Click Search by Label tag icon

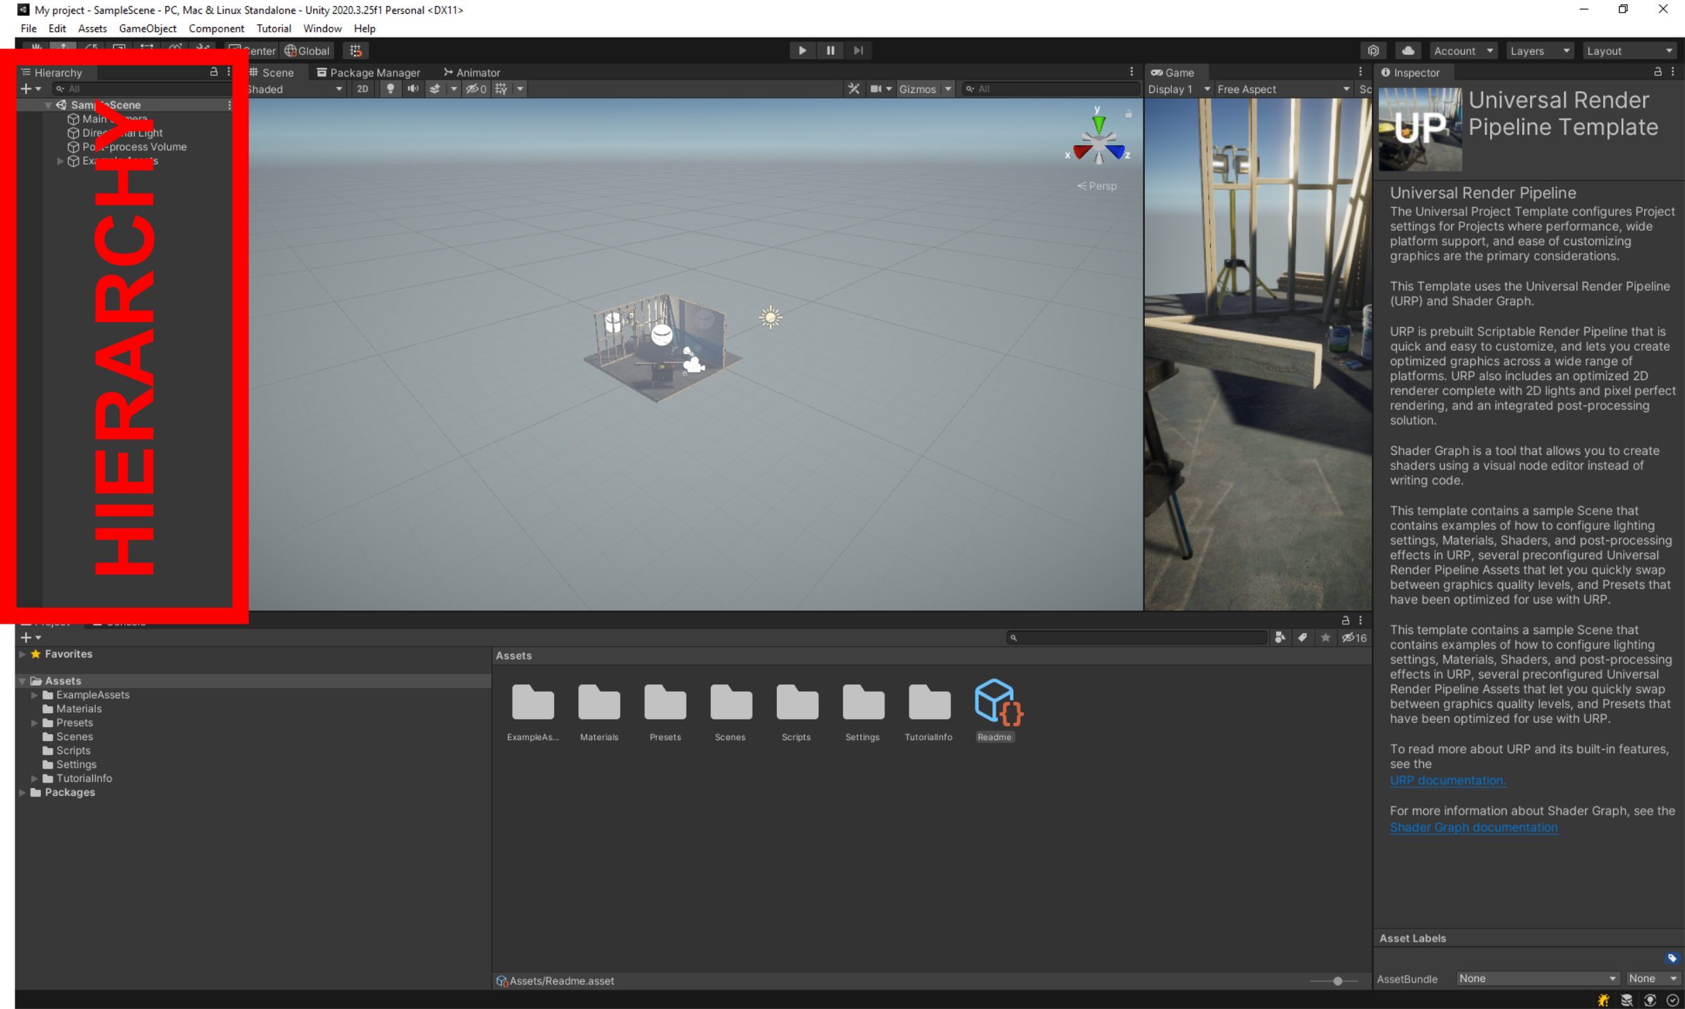click(x=1302, y=637)
